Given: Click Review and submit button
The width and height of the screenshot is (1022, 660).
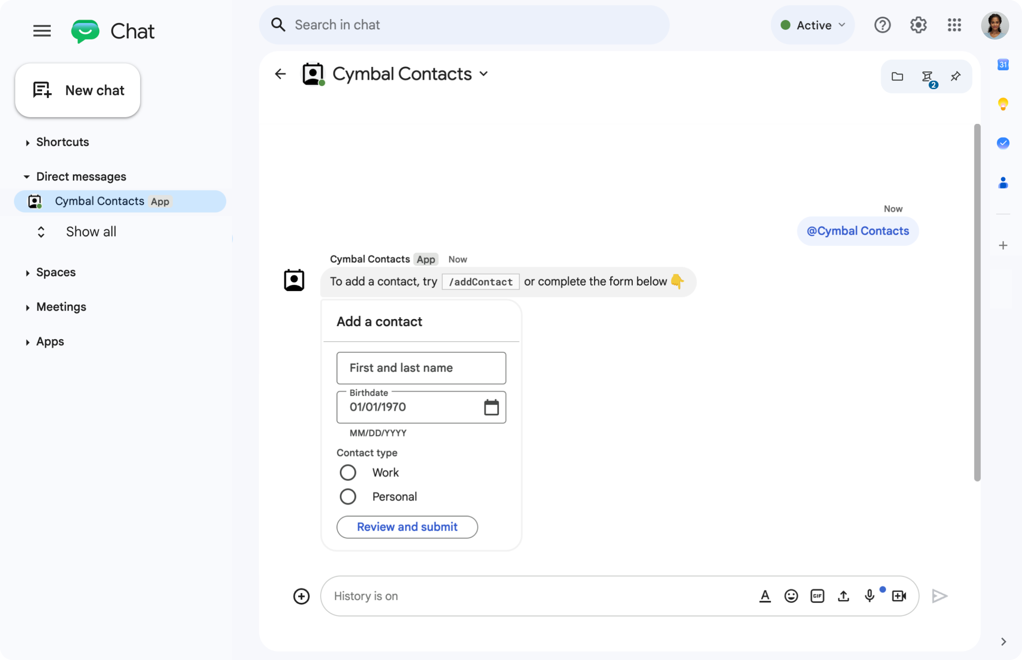Looking at the screenshot, I should click(x=407, y=527).
